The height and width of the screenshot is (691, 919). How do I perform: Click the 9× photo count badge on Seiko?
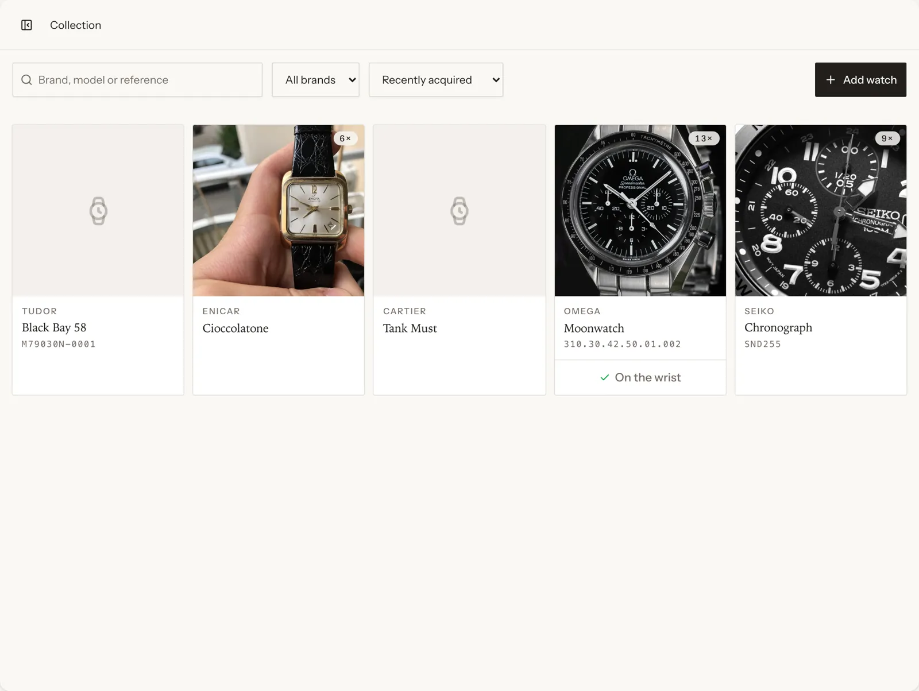tap(887, 138)
